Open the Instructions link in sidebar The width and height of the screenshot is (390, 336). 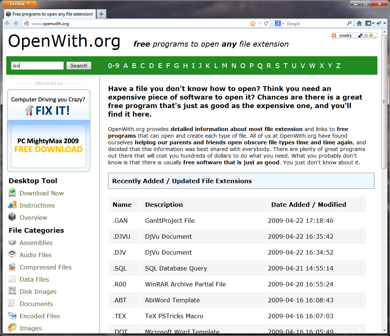[x=37, y=205]
